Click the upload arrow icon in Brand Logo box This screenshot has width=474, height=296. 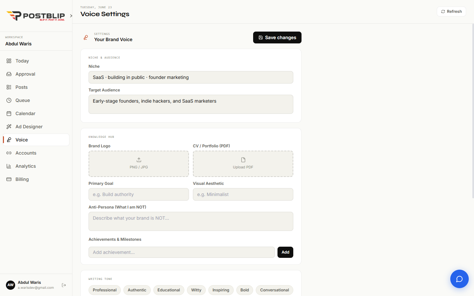pyautogui.click(x=139, y=160)
